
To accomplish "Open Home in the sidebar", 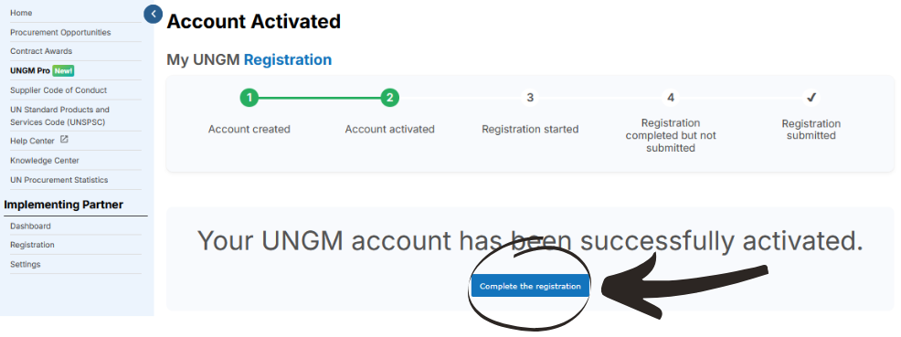I will [21, 13].
